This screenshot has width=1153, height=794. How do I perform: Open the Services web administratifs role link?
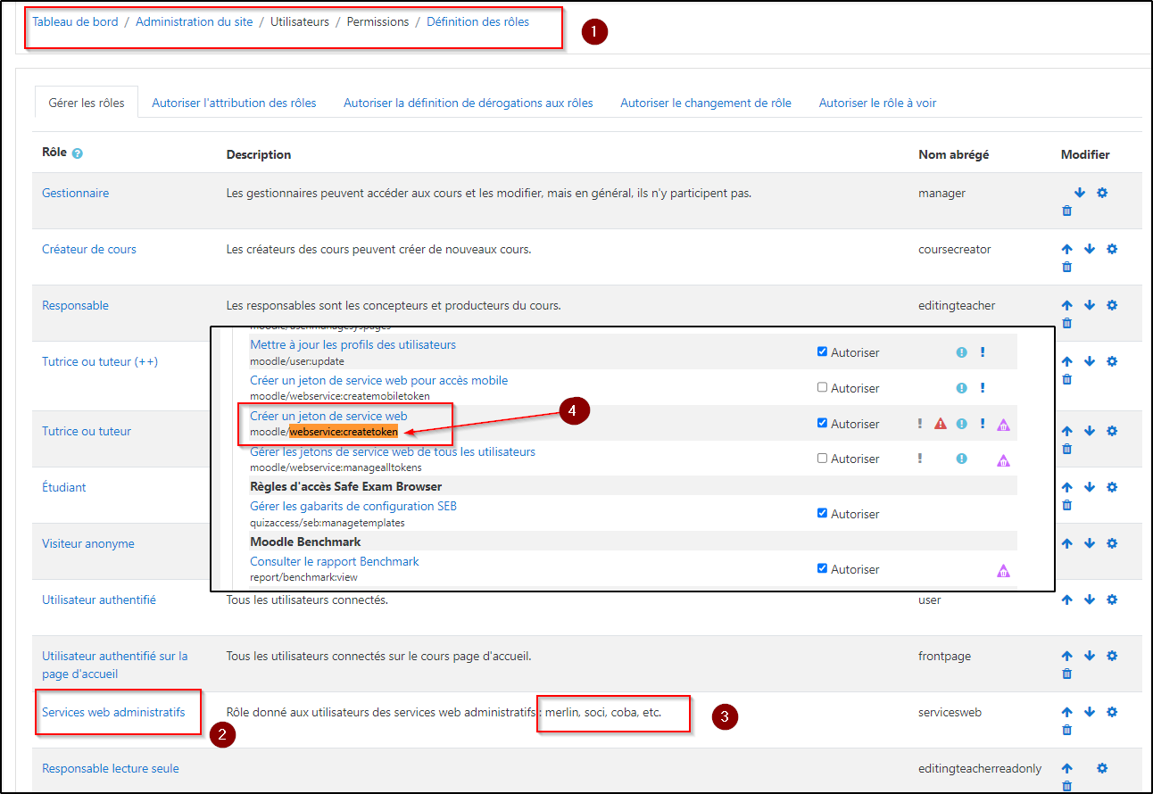(x=113, y=712)
